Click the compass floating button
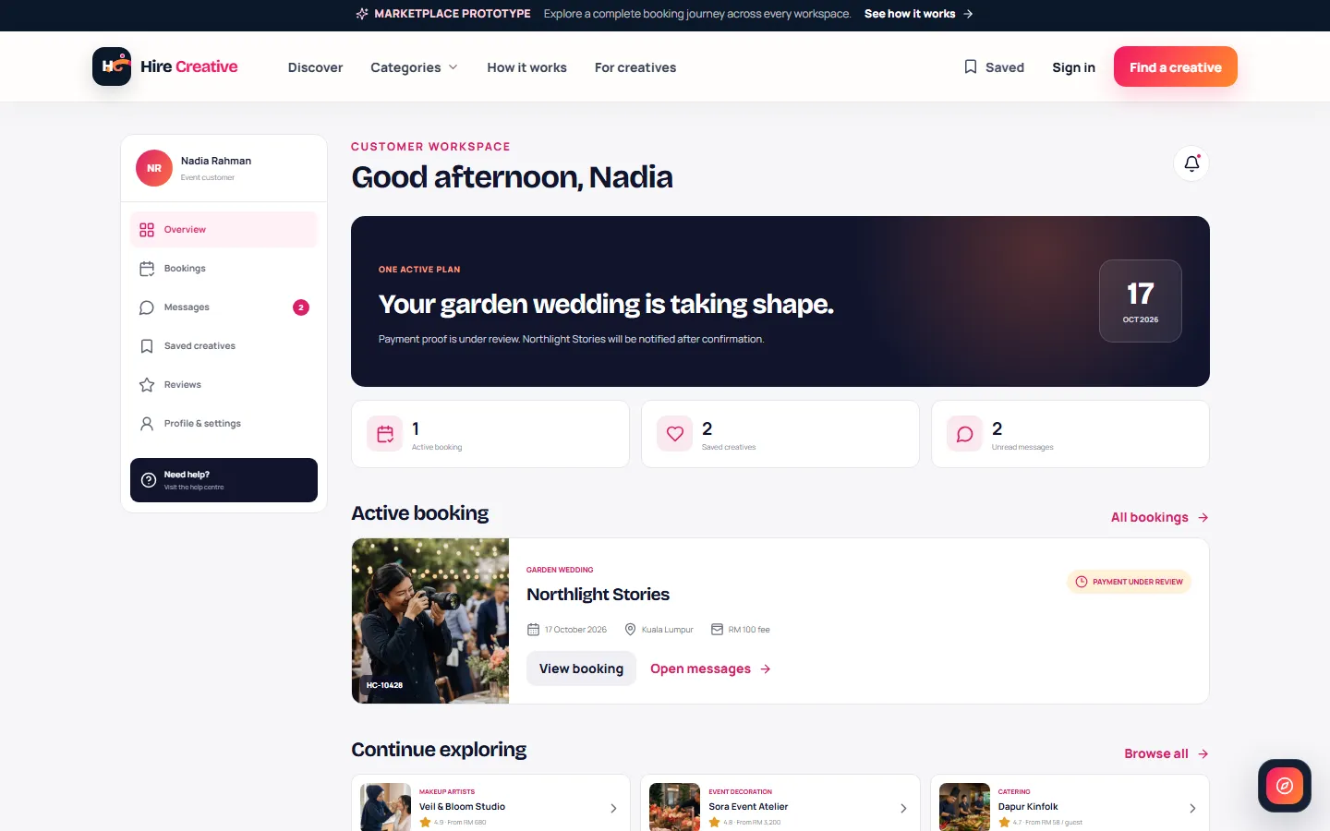The width and height of the screenshot is (1330, 831). click(x=1285, y=786)
